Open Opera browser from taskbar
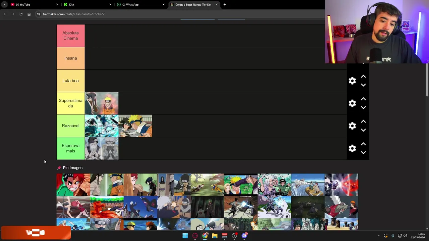The width and height of the screenshot is (429, 241). click(195, 236)
